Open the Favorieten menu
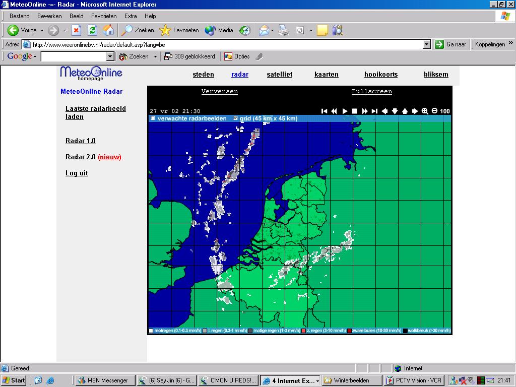The image size is (516, 387). tap(104, 16)
